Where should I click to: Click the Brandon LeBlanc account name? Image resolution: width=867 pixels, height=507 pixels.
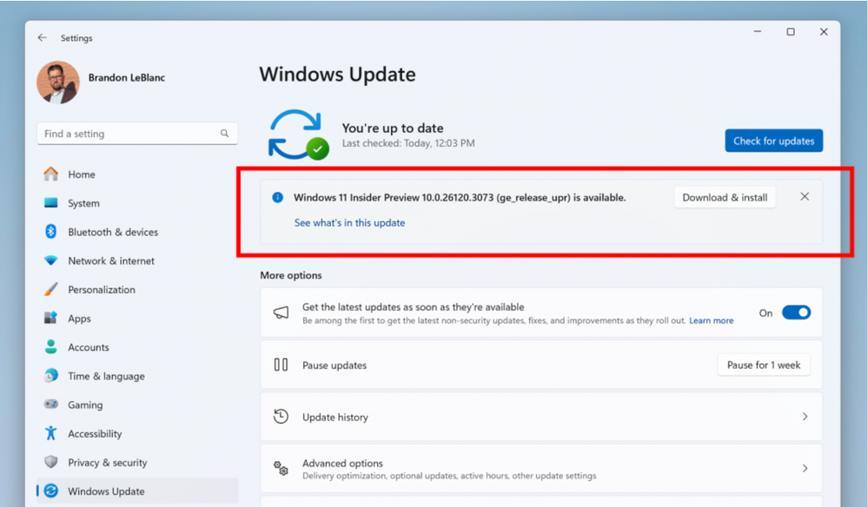pos(127,78)
